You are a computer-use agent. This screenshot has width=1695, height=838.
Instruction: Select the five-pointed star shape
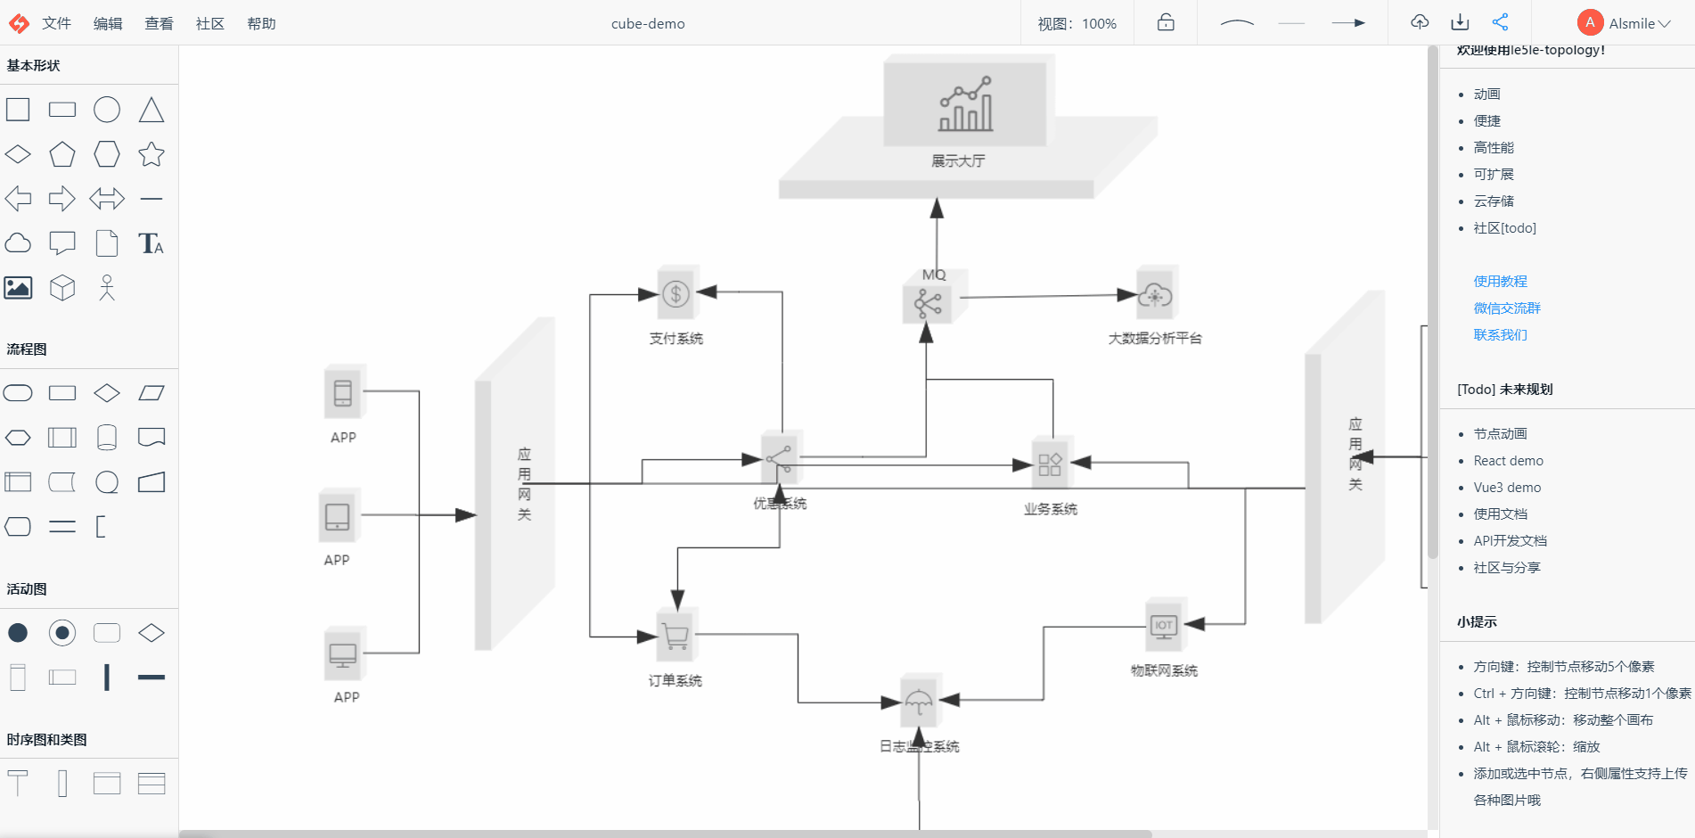[151, 154]
